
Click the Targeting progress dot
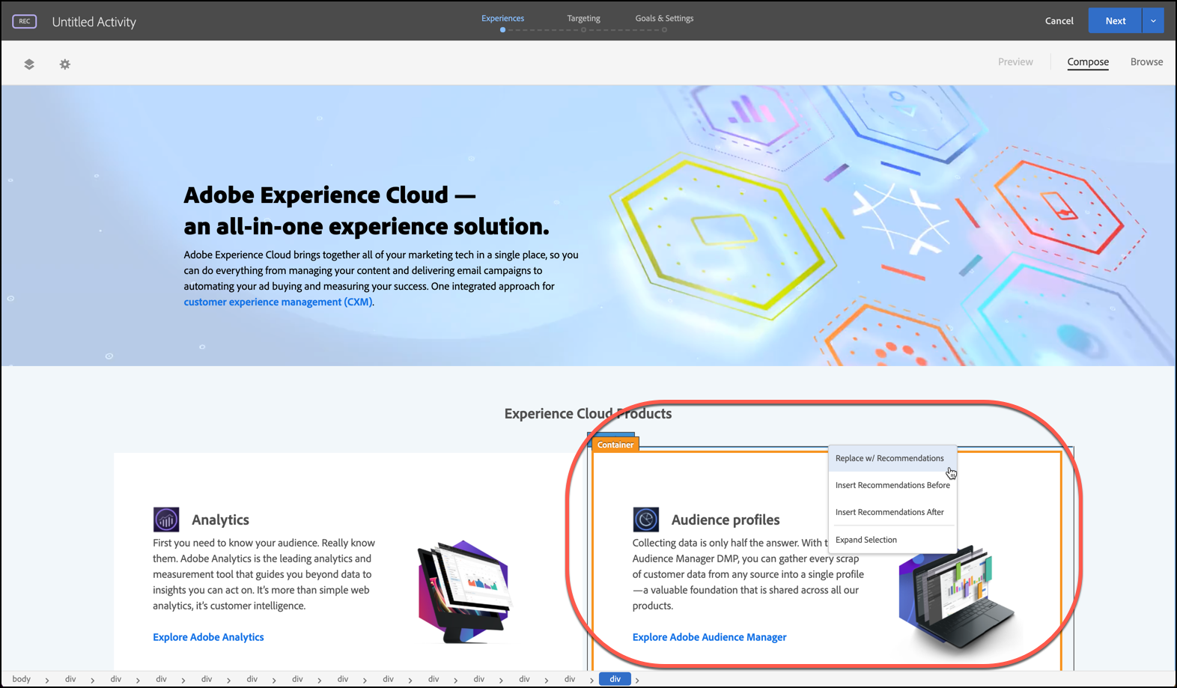coord(584,30)
